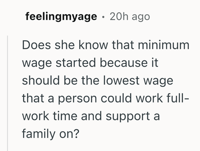The image size is (200, 151).
Task: Click the dot separator after the username
Action: coord(103,17)
